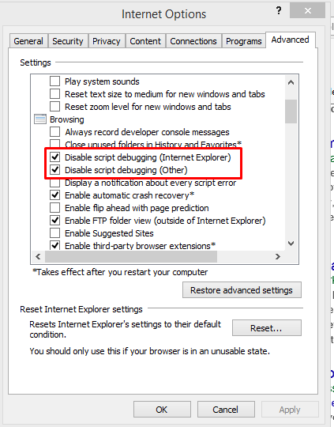Click the horizontal scrollbar thumb
Viewport: 334px width, 427px height.
[131, 256]
